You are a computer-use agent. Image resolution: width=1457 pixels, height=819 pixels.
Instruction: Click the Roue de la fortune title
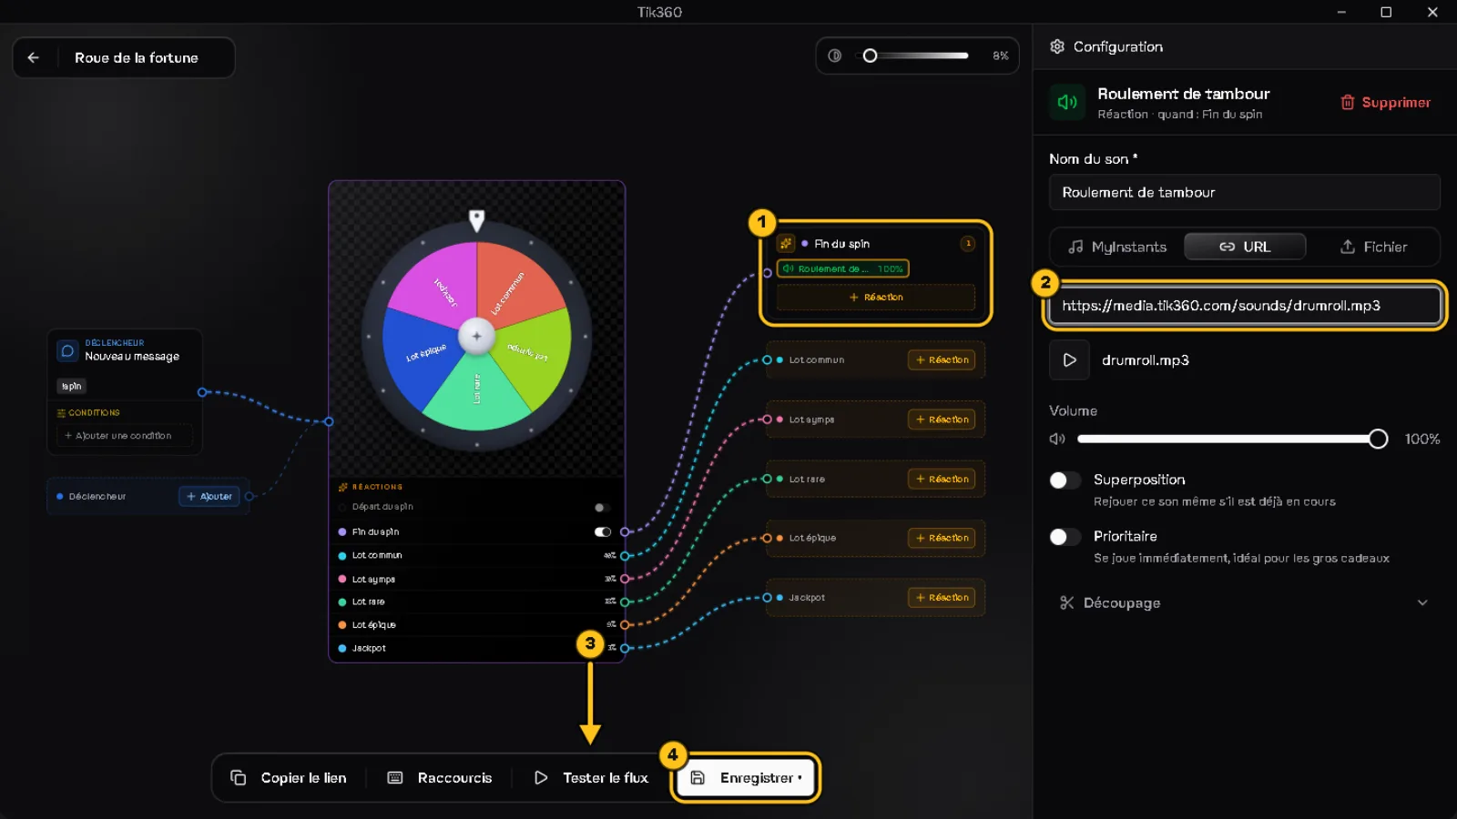137,57
